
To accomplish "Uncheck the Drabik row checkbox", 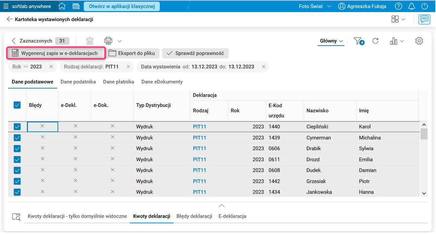I will [x=17, y=149].
